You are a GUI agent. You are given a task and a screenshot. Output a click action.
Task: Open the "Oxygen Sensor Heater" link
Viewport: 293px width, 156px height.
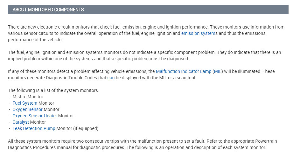coord(35,116)
